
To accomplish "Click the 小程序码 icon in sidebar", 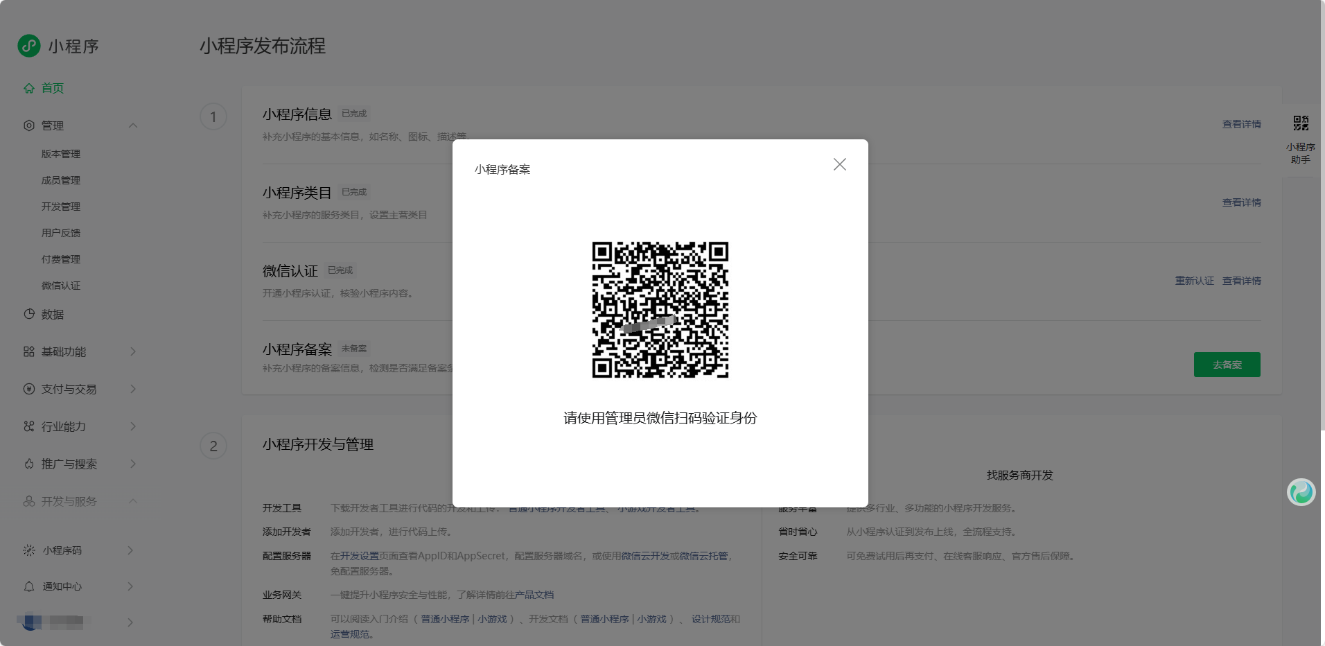I will (29, 550).
